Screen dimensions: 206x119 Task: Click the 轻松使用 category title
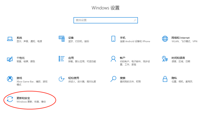pos(73,78)
